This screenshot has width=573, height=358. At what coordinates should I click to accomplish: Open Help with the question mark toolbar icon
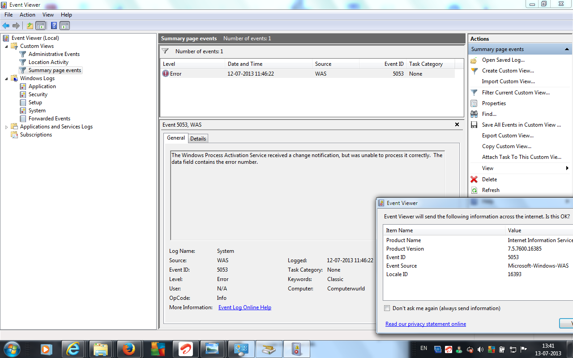(x=54, y=26)
